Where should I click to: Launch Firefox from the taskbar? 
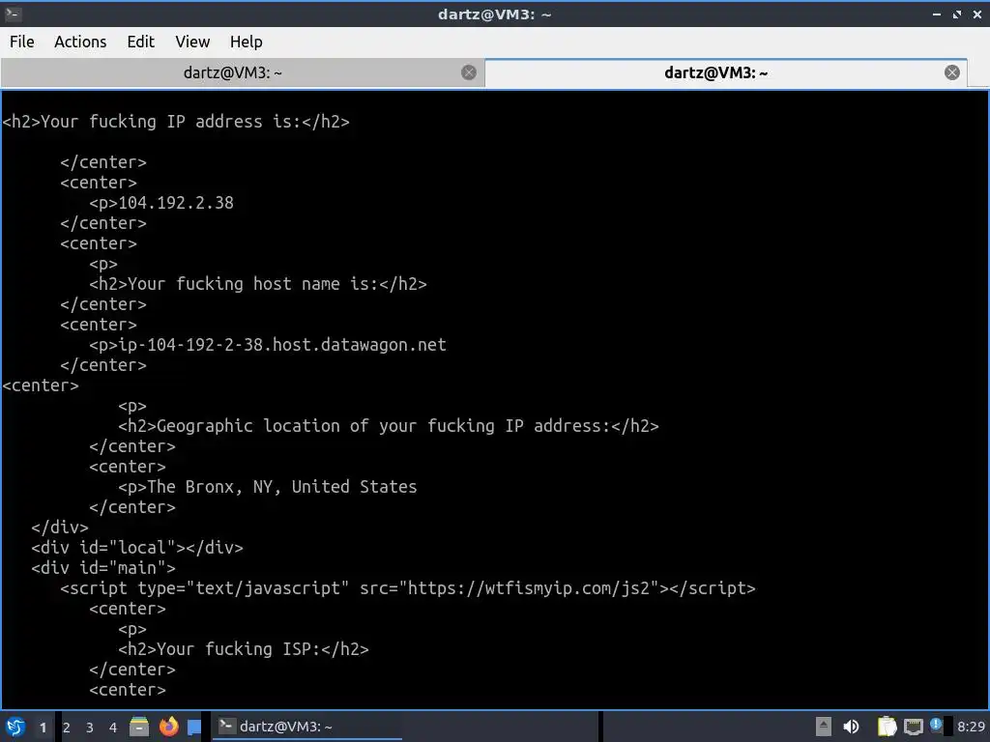click(168, 727)
